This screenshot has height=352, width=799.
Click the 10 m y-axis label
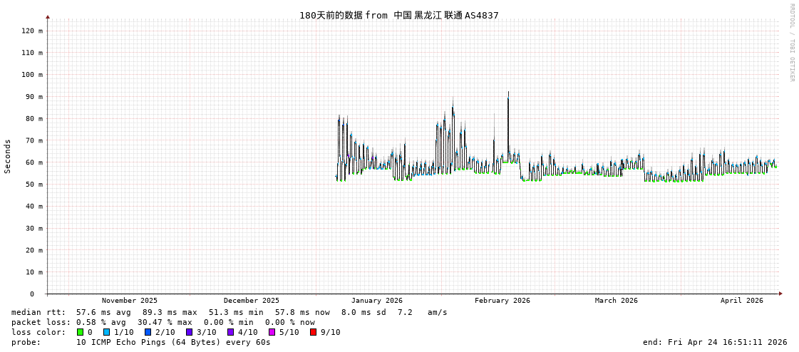(x=34, y=271)
